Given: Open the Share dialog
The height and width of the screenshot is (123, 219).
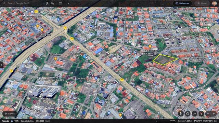Looking at the screenshot, I should coord(202,3).
